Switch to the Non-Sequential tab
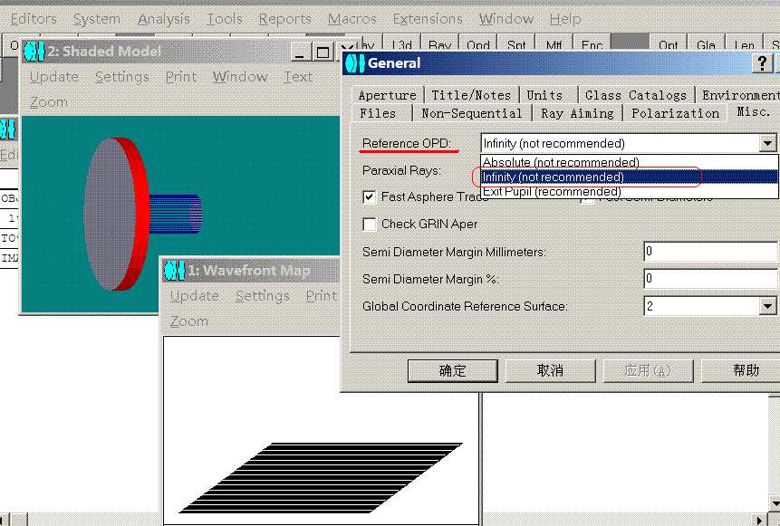 coord(472,113)
